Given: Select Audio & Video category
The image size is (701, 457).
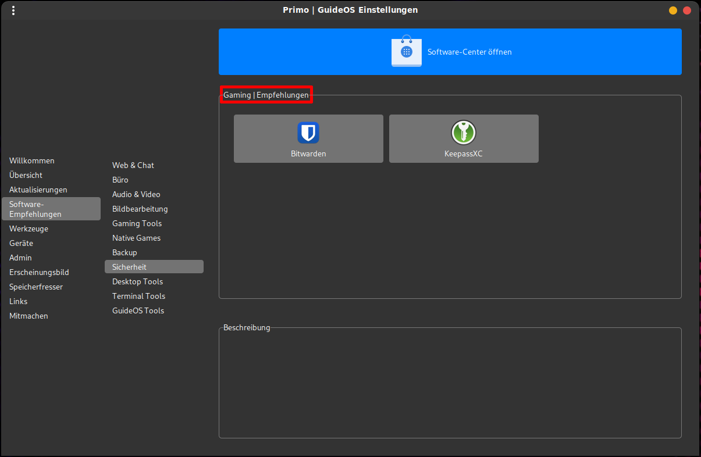Looking at the screenshot, I should tap(136, 194).
